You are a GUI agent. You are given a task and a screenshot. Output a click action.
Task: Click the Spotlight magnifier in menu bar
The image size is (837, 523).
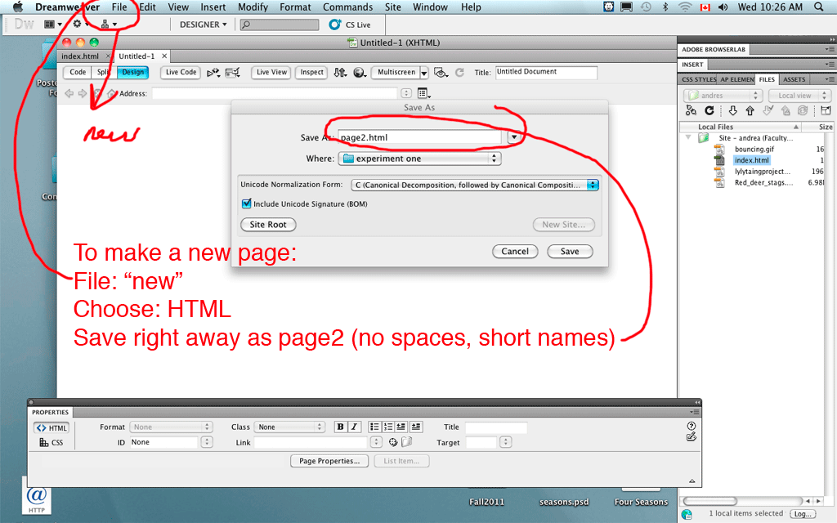(x=818, y=7)
